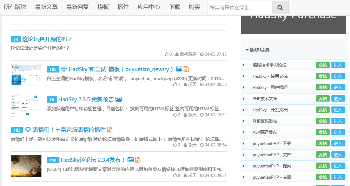Open HadSky"新尝试"模板 post title

pos(121,69)
